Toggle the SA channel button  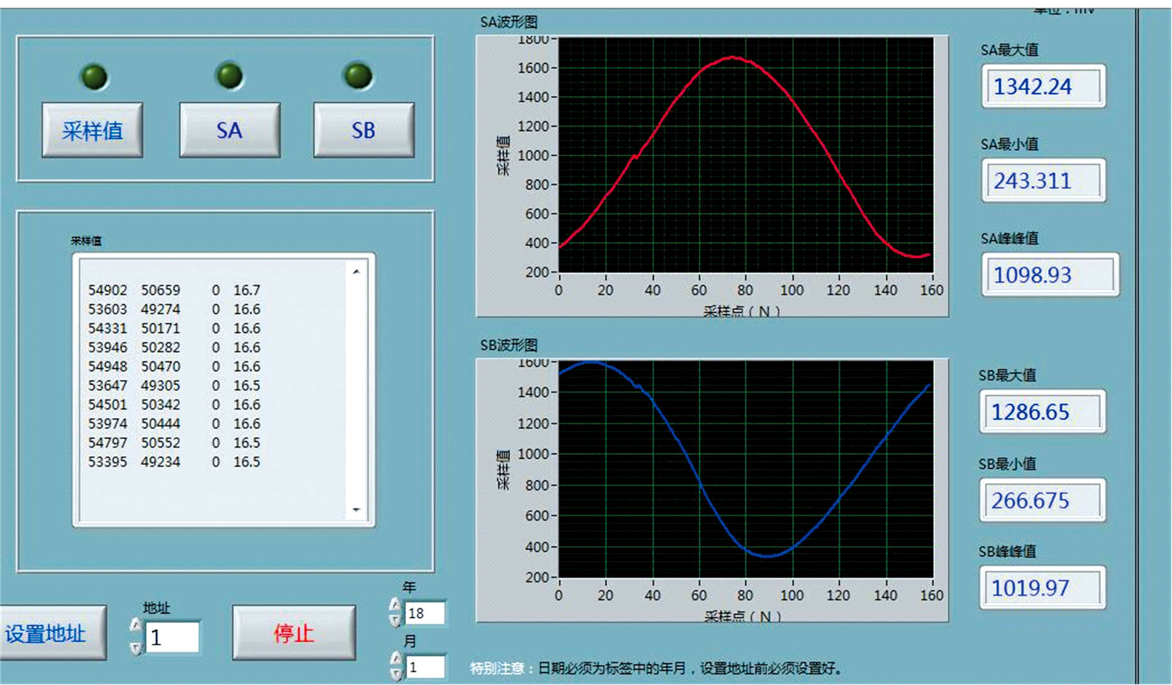click(230, 130)
